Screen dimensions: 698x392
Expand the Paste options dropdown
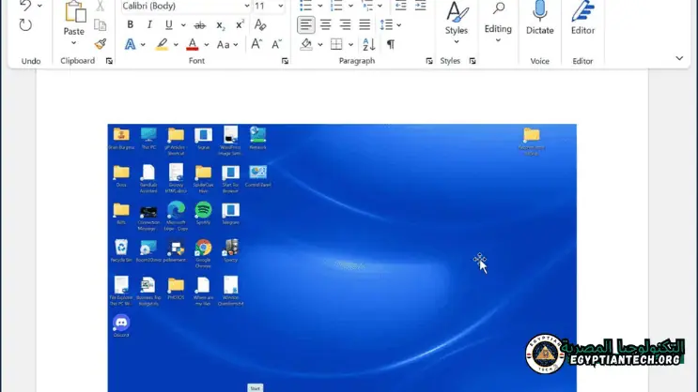(x=74, y=43)
